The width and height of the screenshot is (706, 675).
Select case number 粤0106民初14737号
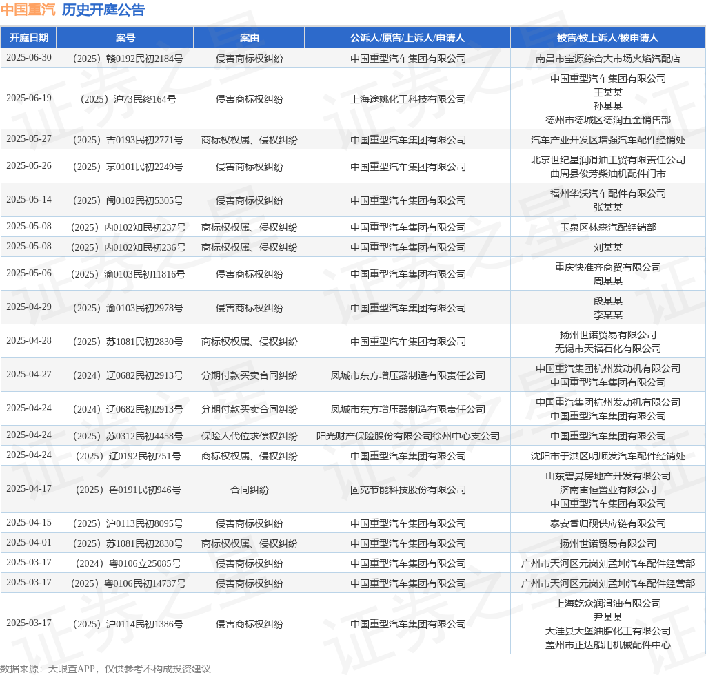click(128, 583)
